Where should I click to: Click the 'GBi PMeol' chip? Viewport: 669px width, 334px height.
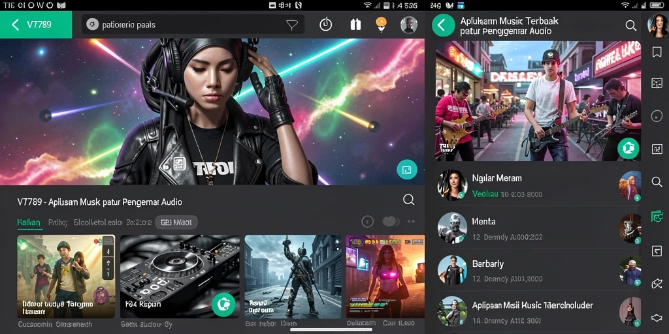[176, 222]
